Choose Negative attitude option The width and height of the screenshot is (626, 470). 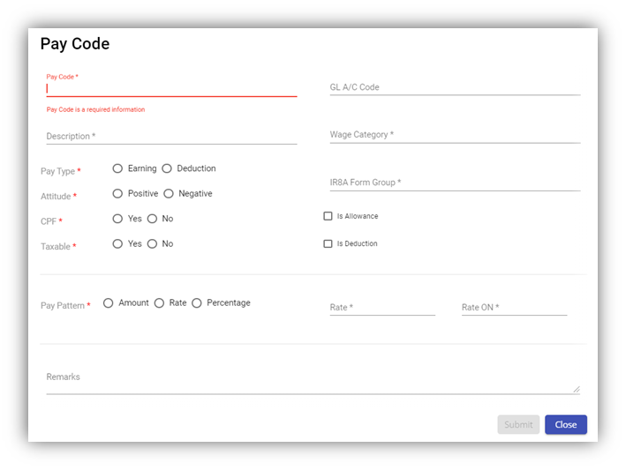(x=169, y=194)
